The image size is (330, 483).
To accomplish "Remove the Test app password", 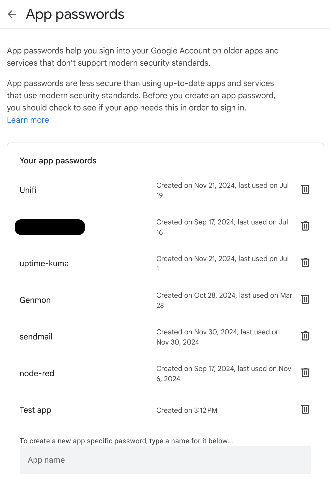I will 305,409.
